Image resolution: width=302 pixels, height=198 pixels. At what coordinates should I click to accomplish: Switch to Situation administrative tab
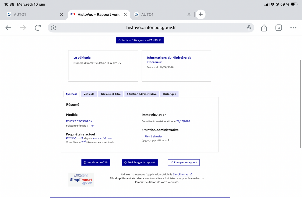coord(142,94)
